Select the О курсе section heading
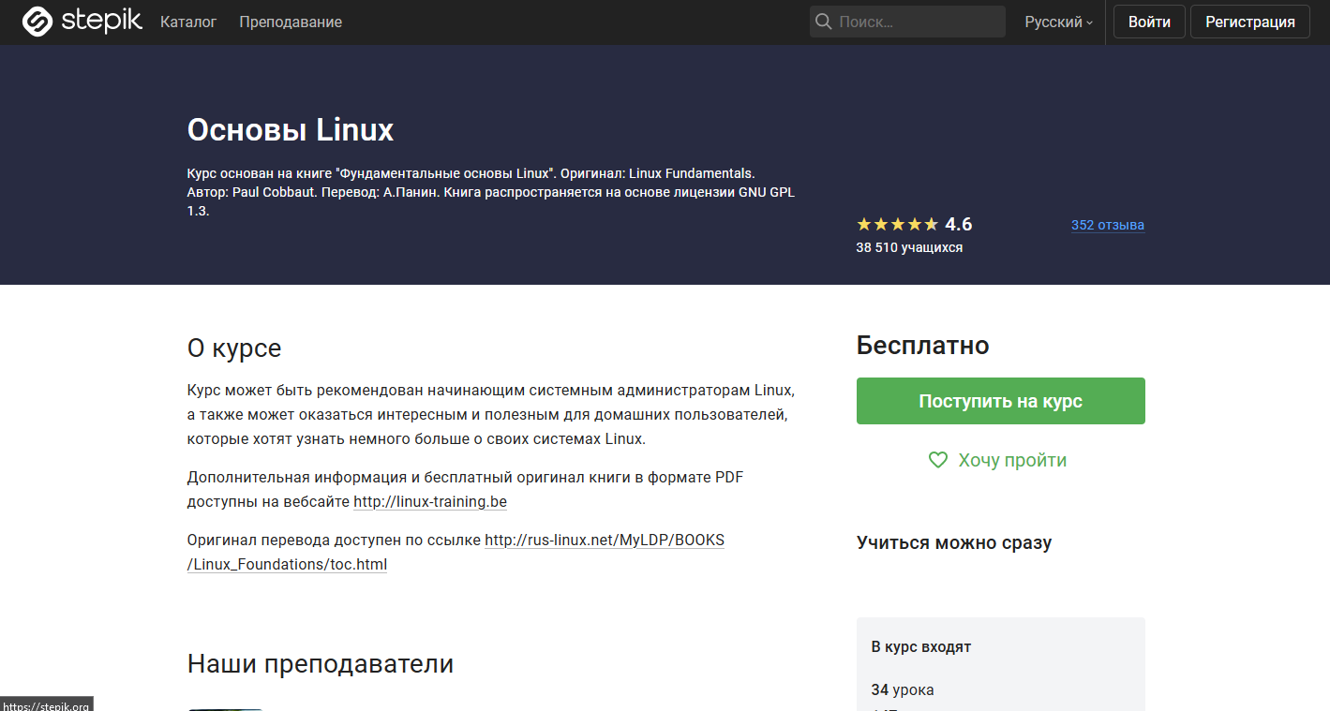Image resolution: width=1330 pixels, height=711 pixels. coord(234,348)
